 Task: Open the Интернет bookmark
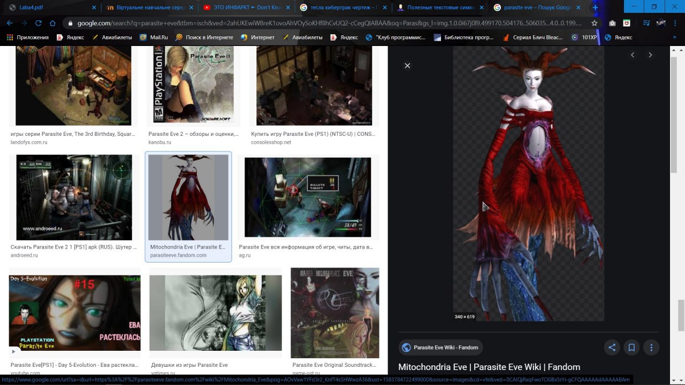(x=257, y=37)
